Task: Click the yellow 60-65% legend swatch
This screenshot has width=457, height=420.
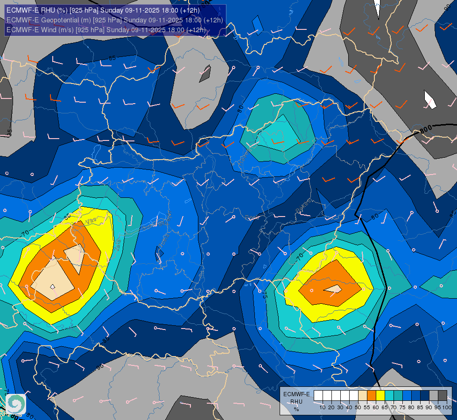Action: tap(380, 396)
